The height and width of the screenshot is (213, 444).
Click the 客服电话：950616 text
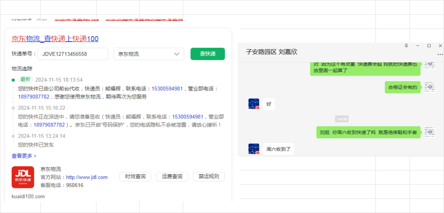62,185
